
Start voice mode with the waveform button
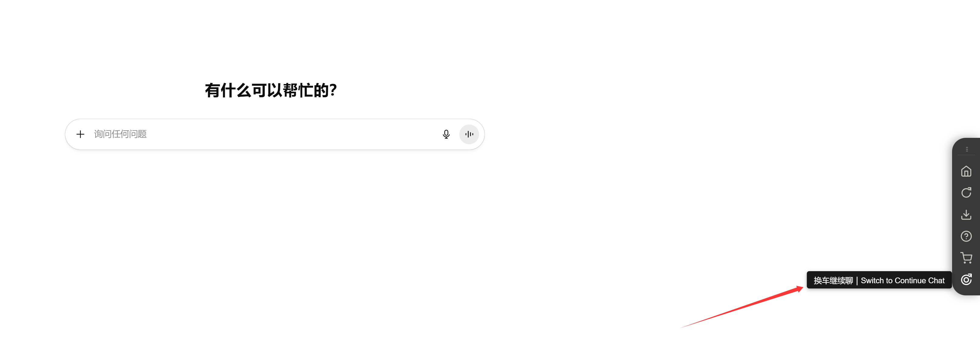(469, 134)
